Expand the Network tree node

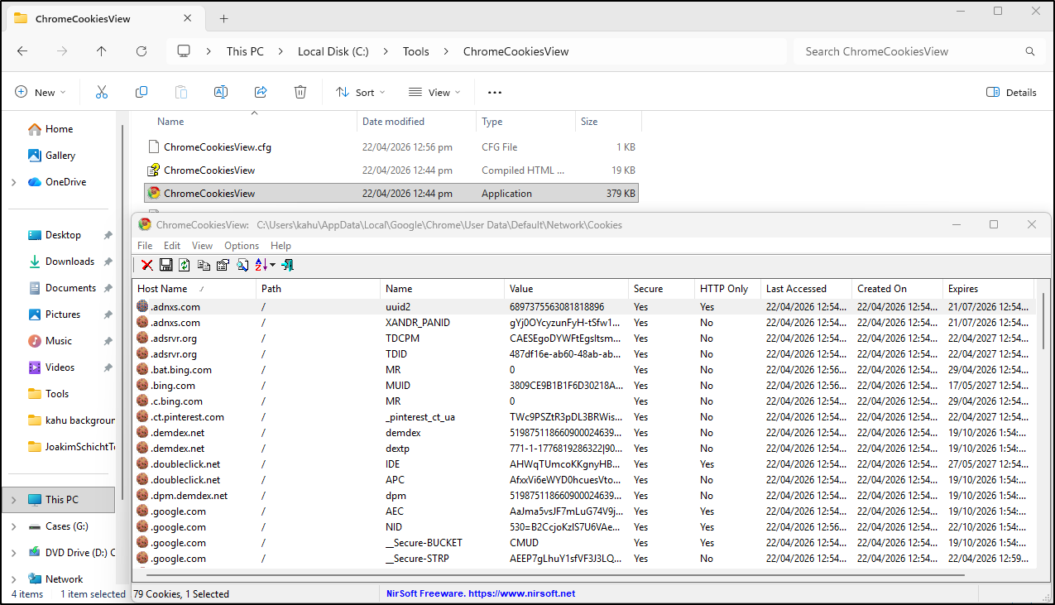[x=13, y=579]
